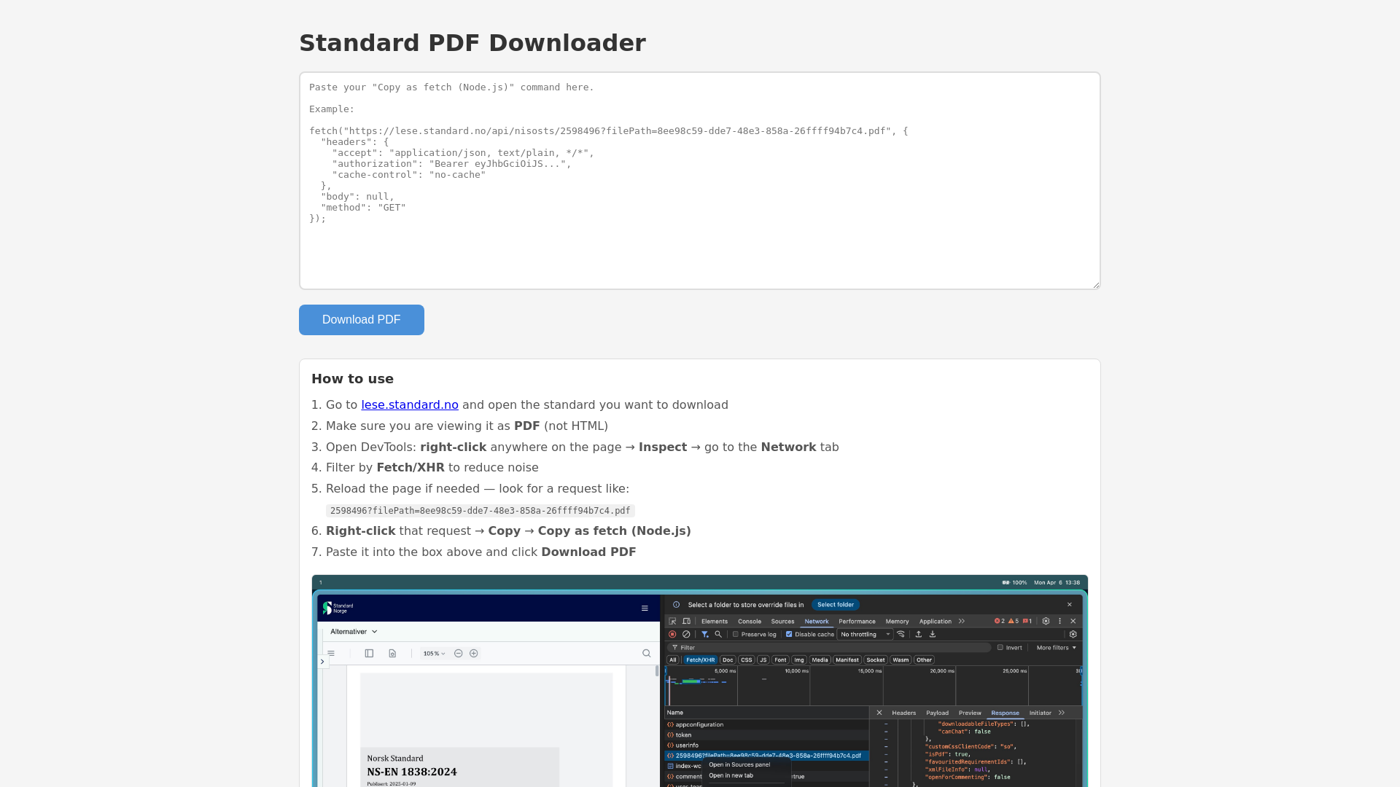Screen dimensions: 1400x787
Task: Click the document page view icon in PDF toolbar
Action: [x=392, y=654]
